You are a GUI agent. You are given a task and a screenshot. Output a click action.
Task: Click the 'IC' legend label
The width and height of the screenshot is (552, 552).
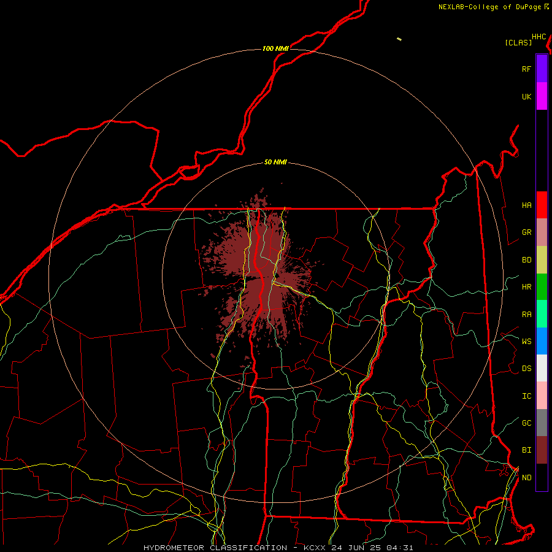click(526, 396)
